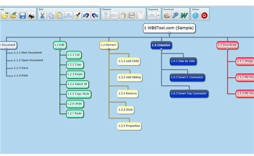Click the Undo arrow icon
The image size is (254, 156).
click(x=86, y=16)
